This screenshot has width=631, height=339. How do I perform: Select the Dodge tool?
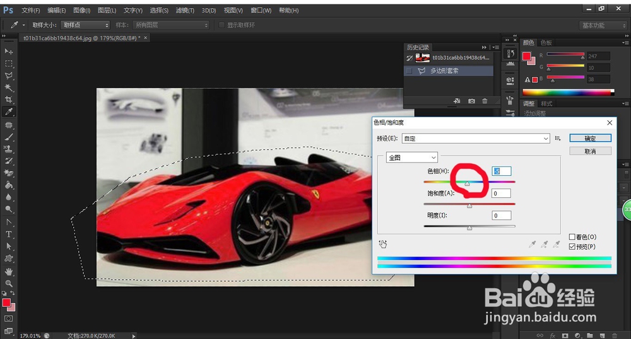point(8,209)
